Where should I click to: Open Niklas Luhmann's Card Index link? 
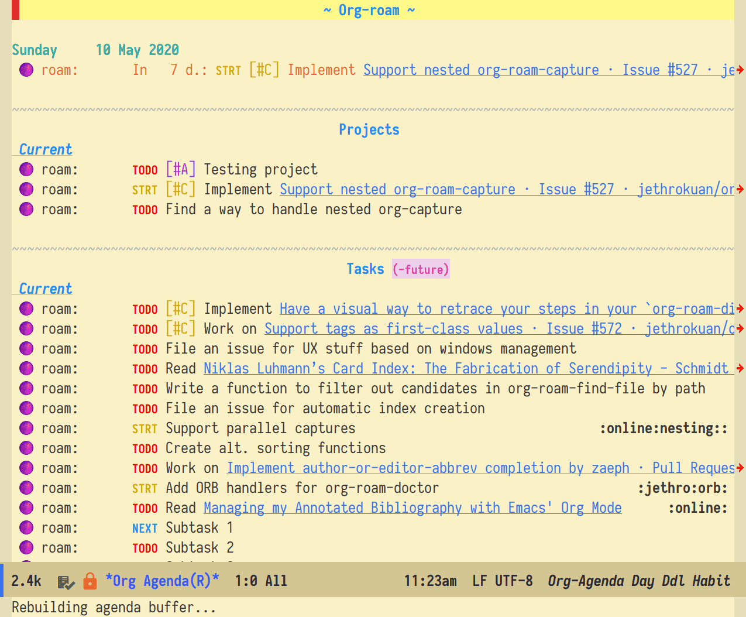[x=469, y=369]
